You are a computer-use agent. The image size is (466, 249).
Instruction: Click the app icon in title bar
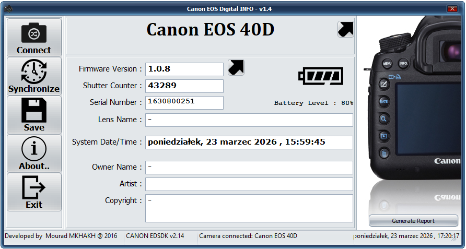coord(8,9)
